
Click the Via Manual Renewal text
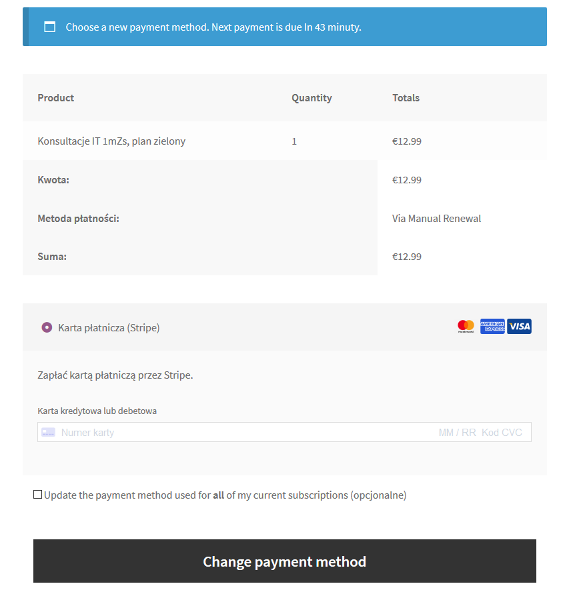point(436,218)
